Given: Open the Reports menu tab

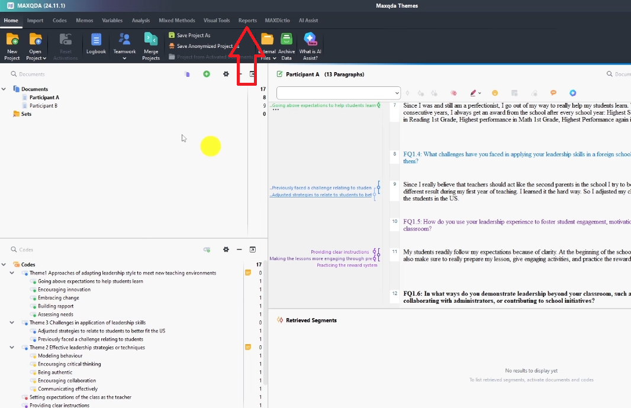Looking at the screenshot, I should 247,21.
